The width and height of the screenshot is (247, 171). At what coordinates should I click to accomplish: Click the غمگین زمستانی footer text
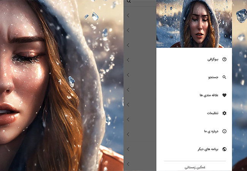[195, 167]
